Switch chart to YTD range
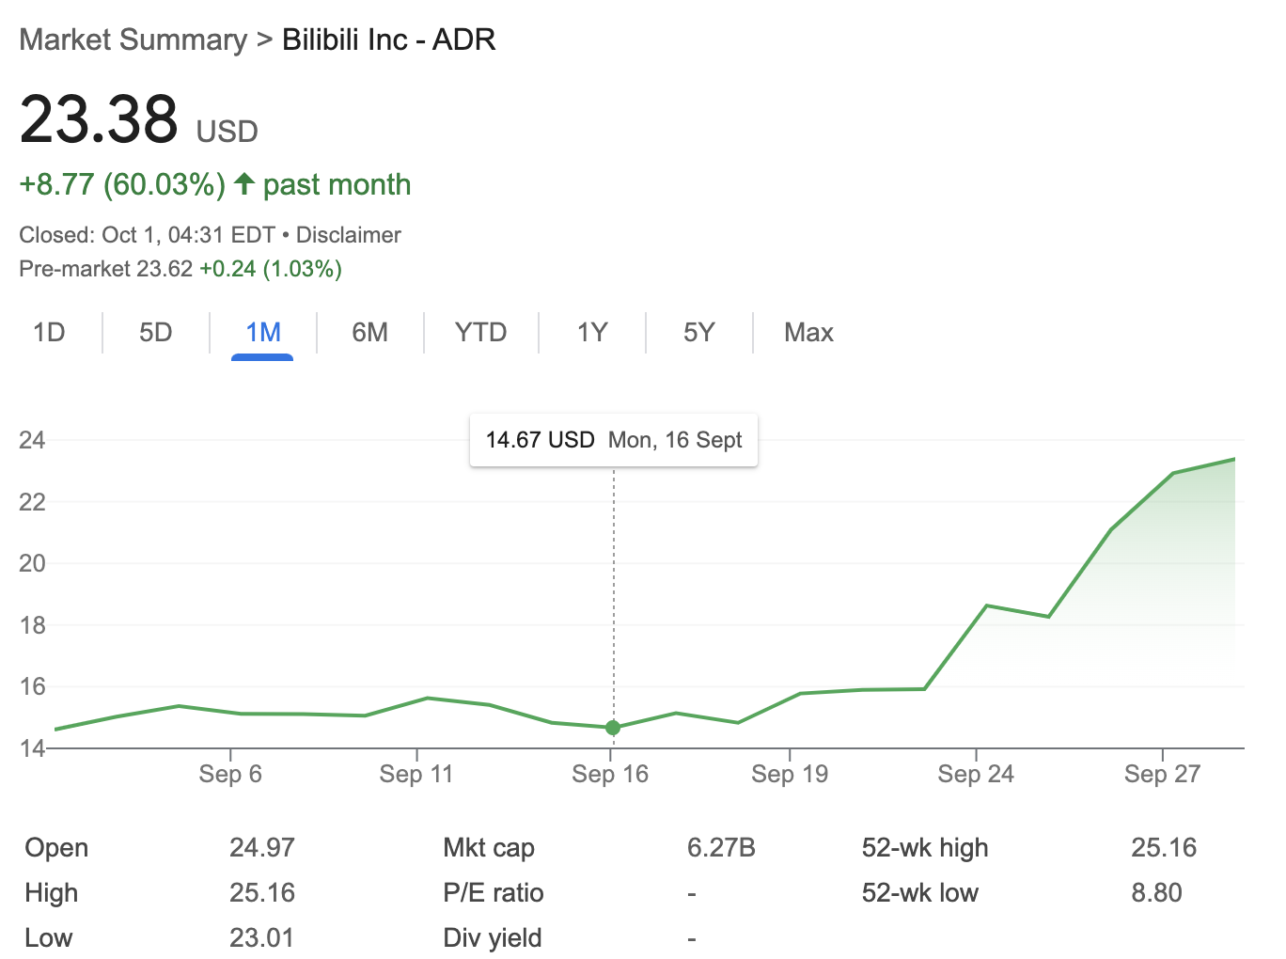Viewport: 1286px width, 959px height. pos(480,333)
